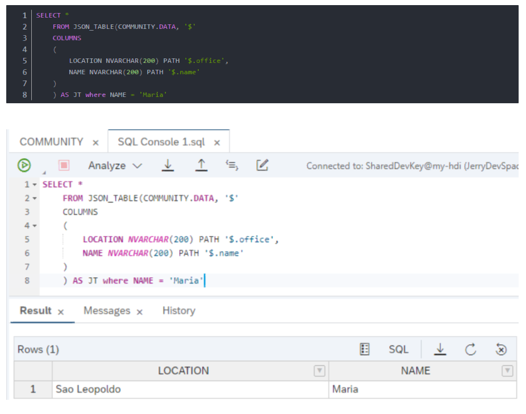
Task: Select row number 1 in the result table
Action: click(x=33, y=389)
